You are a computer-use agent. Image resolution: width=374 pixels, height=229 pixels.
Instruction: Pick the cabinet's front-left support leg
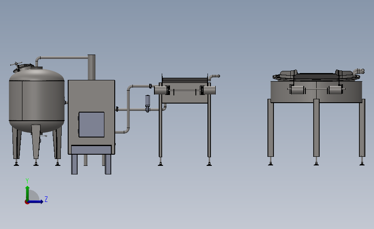point(75,164)
